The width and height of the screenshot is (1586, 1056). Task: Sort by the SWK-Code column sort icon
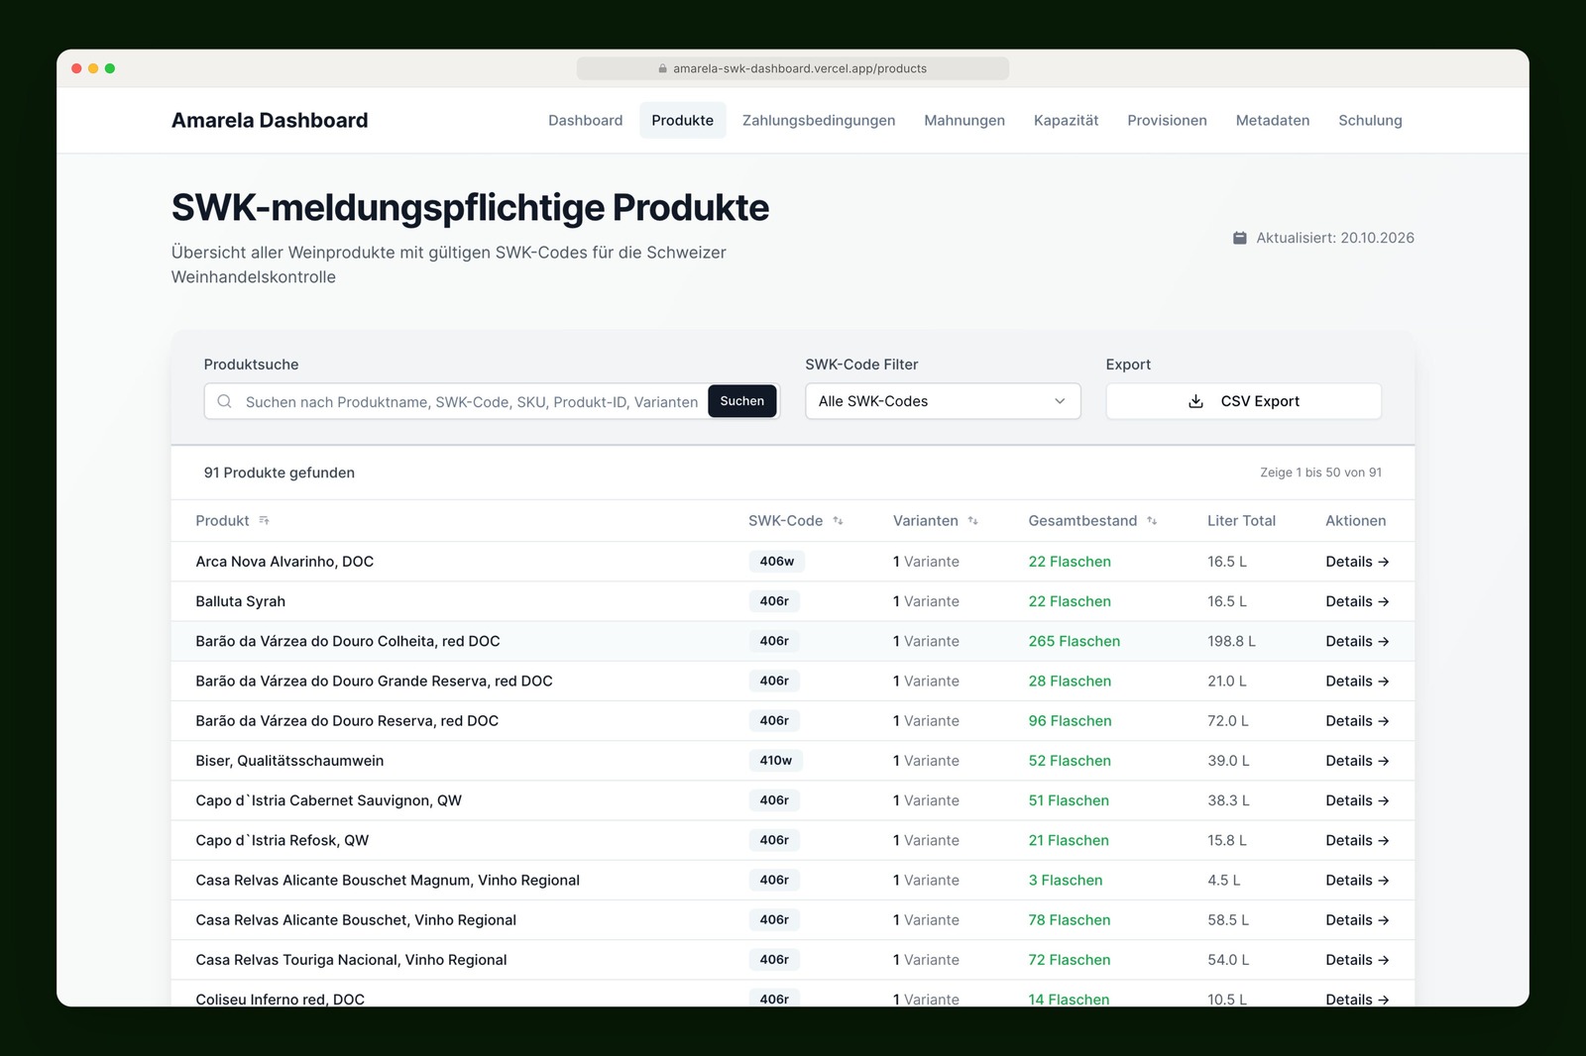838,521
